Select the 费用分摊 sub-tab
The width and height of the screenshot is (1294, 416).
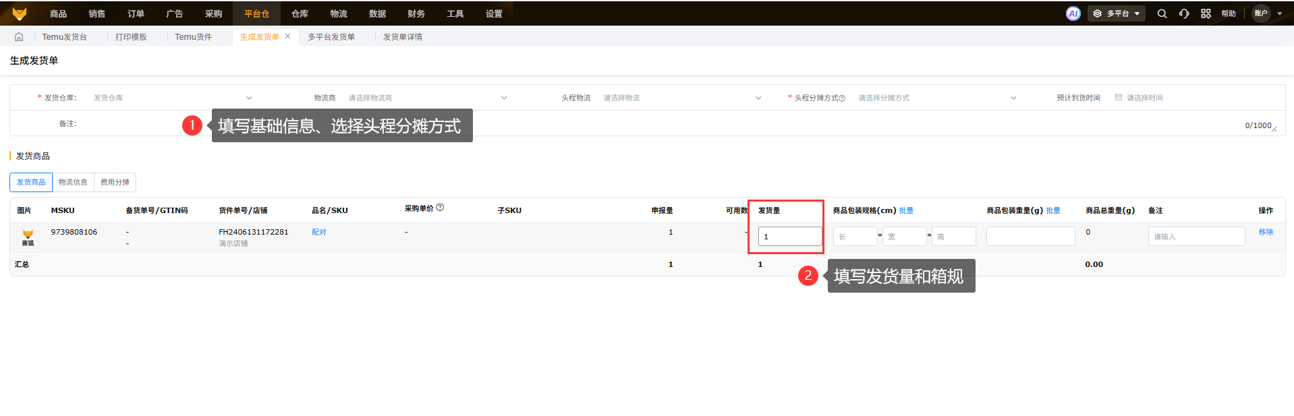pyautogui.click(x=115, y=182)
